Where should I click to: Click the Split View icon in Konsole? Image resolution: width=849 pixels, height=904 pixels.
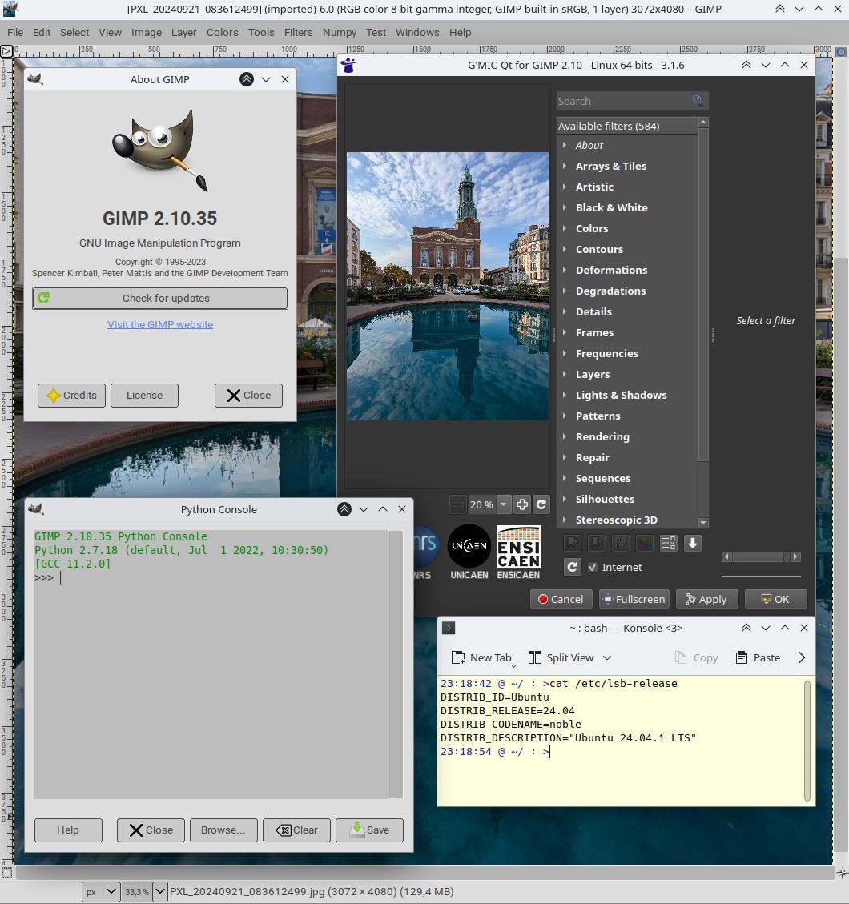point(535,657)
